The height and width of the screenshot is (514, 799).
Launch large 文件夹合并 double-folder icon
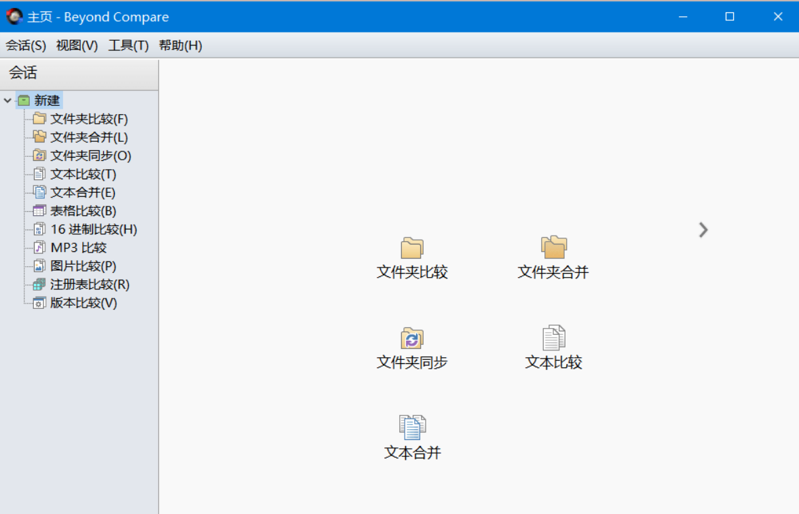click(x=553, y=247)
